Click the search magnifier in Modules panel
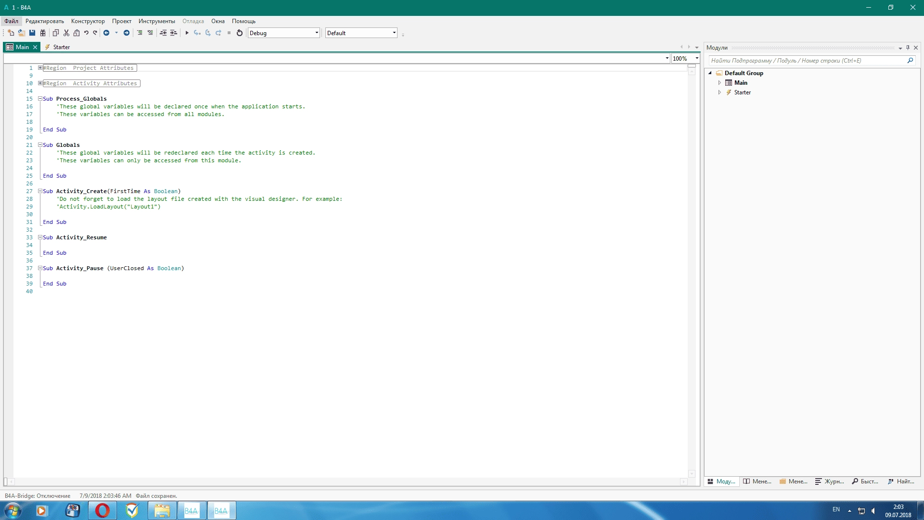 tap(910, 60)
